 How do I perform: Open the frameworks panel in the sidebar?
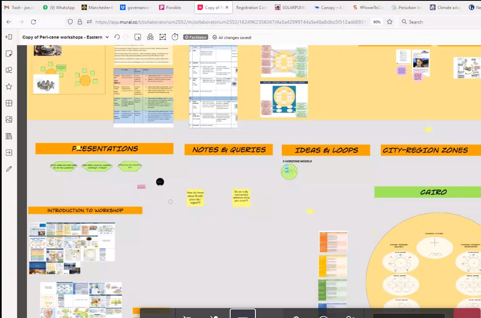(9, 103)
